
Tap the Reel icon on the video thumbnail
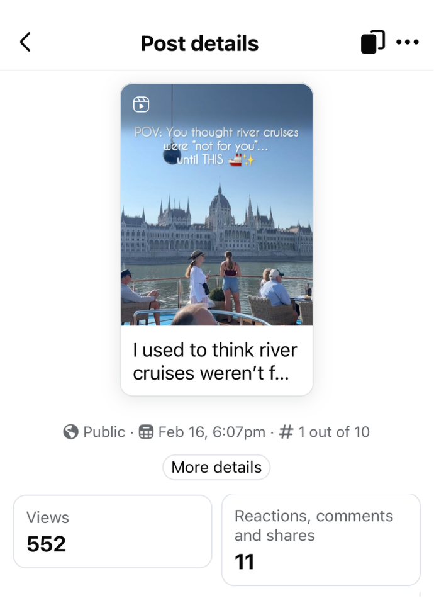pyautogui.click(x=142, y=104)
